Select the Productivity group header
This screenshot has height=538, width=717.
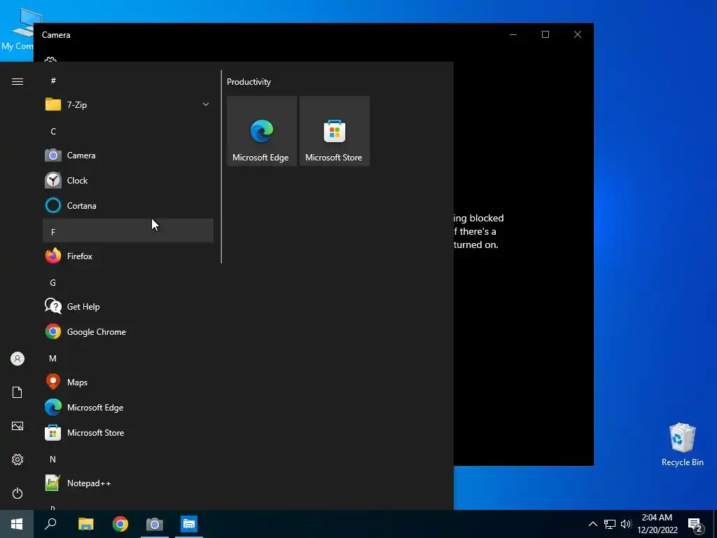point(249,82)
